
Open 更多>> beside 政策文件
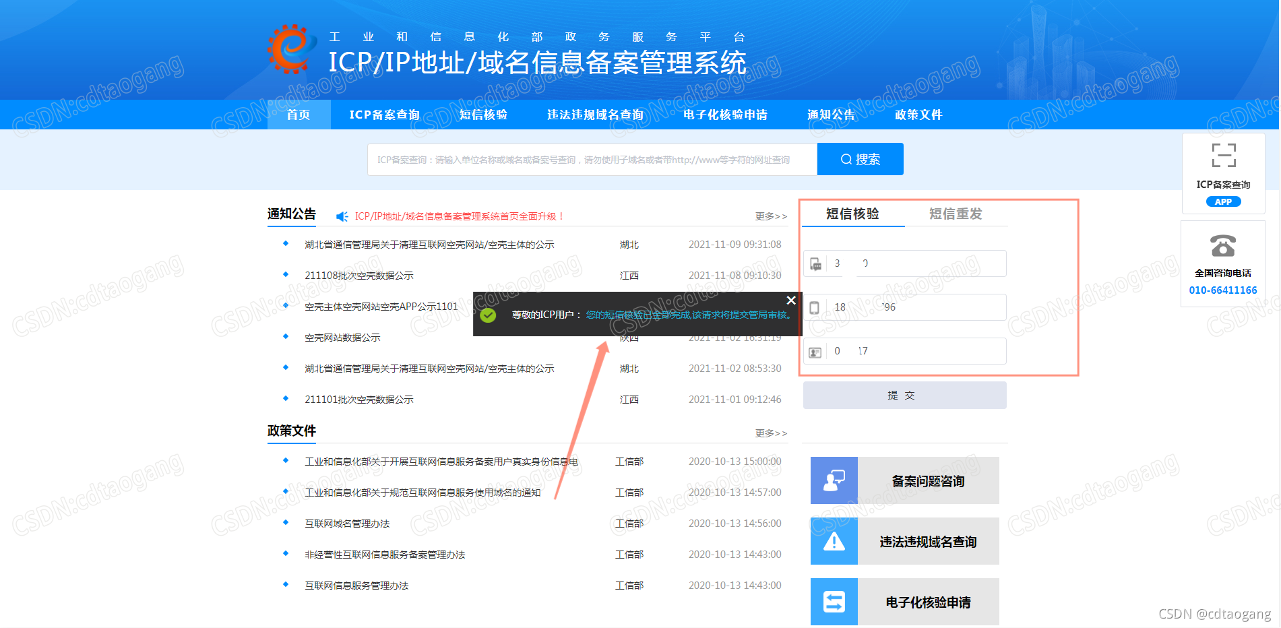click(x=771, y=433)
